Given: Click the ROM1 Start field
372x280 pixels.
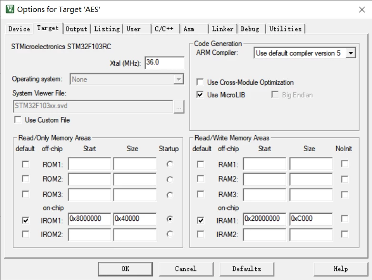Looking at the screenshot, I should [90, 164].
